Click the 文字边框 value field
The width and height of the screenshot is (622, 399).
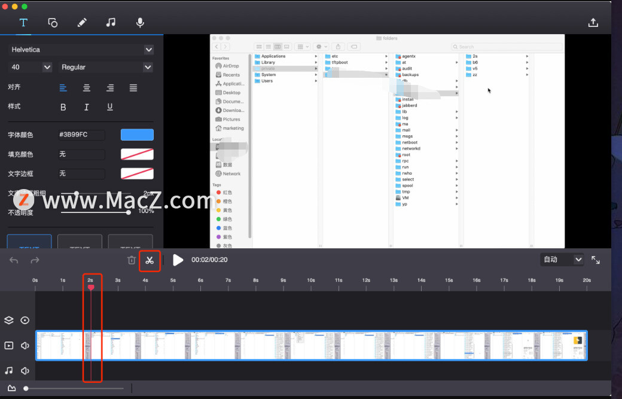click(x=81, y=173)
